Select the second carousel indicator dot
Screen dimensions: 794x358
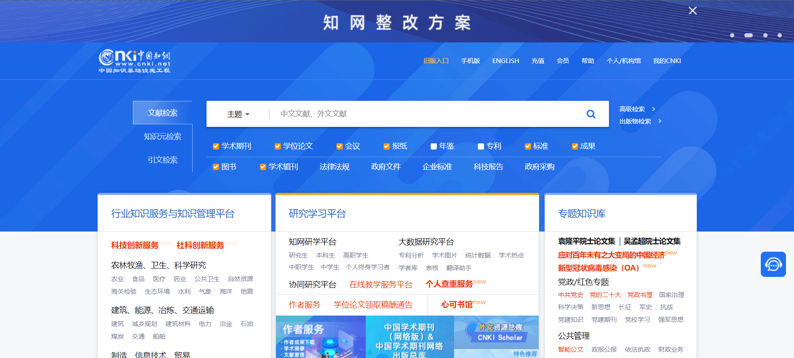pos(749,35)
